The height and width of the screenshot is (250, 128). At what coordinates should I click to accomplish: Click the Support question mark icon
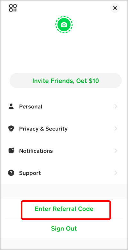(x=11, y=173)
